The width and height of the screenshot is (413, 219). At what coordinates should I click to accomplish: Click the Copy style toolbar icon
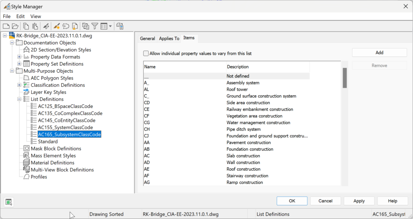26,26
